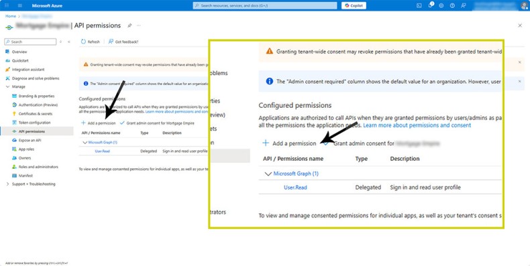
Task: Open Diagnose and solve problems
Action: (x=36, y=78)
